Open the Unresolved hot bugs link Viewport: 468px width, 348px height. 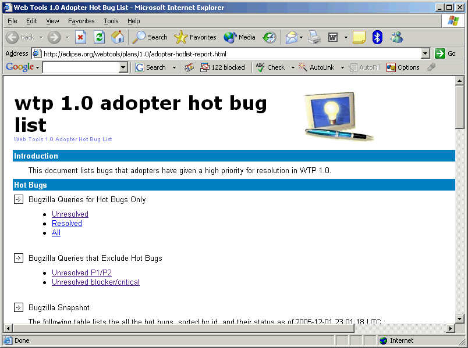click(70, 214)
